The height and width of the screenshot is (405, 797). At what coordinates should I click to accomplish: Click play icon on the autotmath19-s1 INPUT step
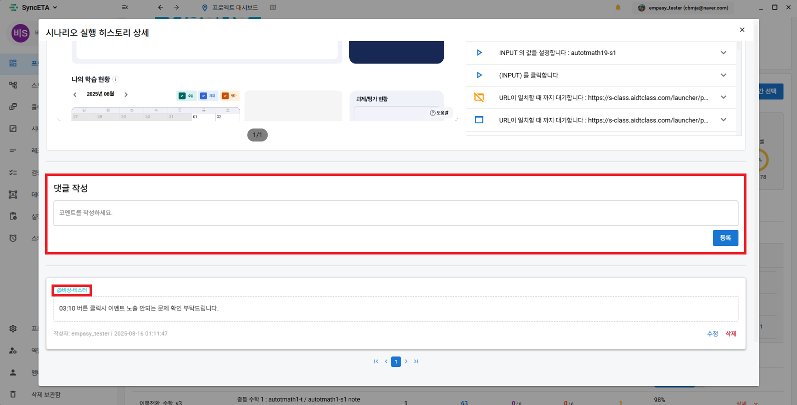pos(479,52)
